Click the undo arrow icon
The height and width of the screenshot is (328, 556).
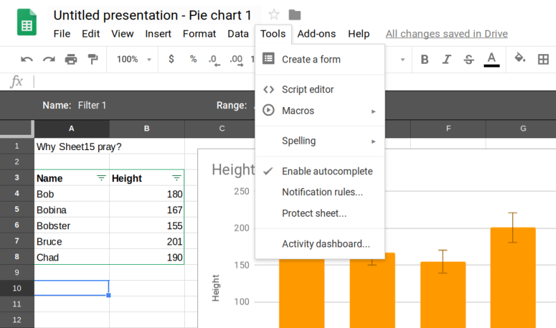coord(27,60)
